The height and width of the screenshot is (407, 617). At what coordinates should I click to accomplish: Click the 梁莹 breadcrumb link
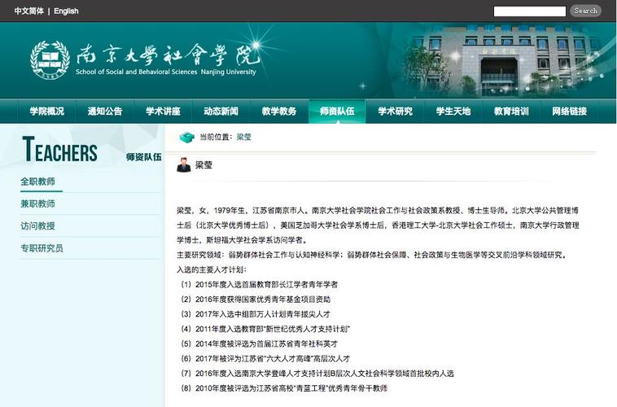pyautogui.click(x=243, y=137)
